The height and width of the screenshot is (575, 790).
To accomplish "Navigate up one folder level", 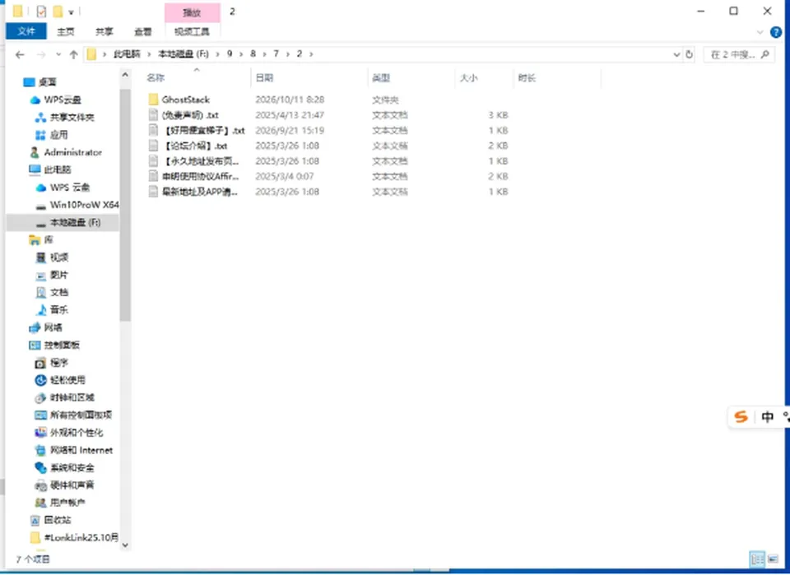I will (x=73, y=54).
